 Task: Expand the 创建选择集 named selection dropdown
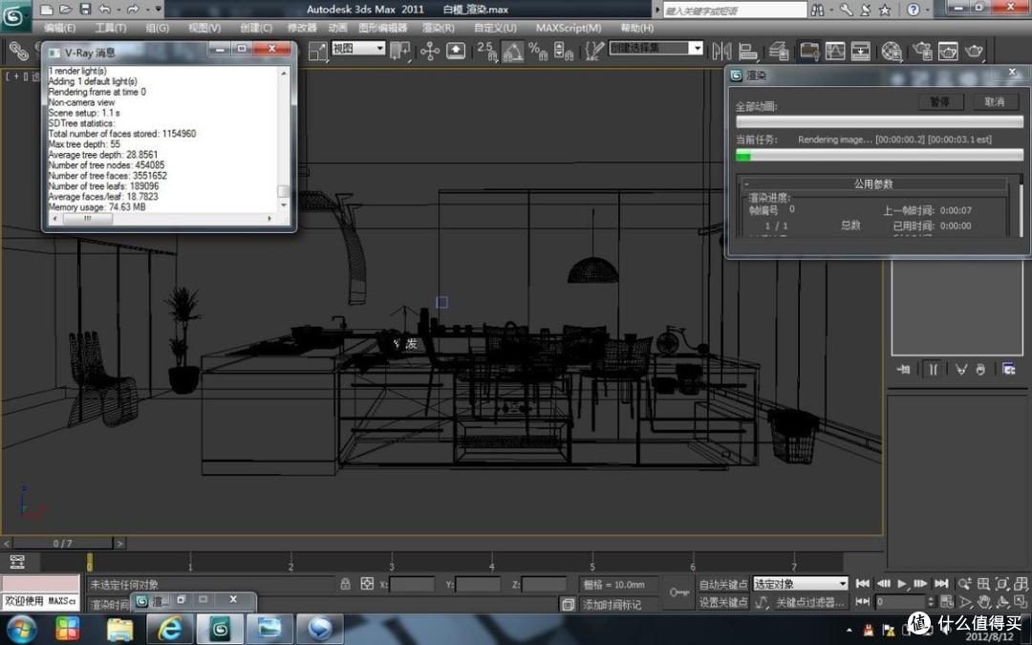(x=656, y=48)
